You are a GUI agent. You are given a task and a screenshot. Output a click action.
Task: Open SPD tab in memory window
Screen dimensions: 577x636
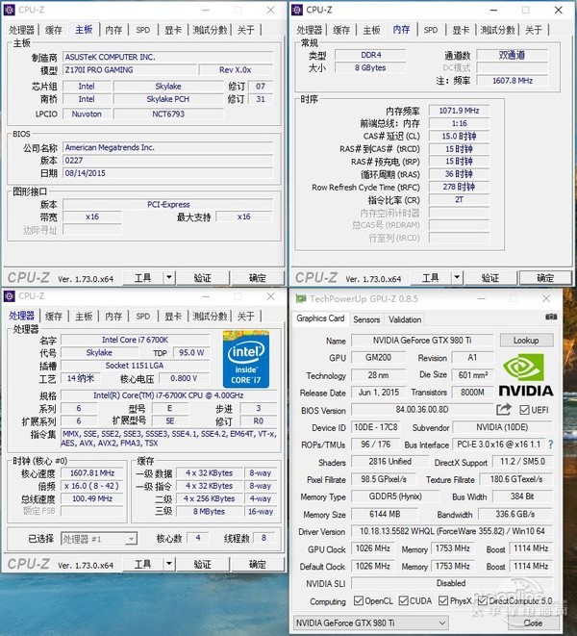point(431,30)
